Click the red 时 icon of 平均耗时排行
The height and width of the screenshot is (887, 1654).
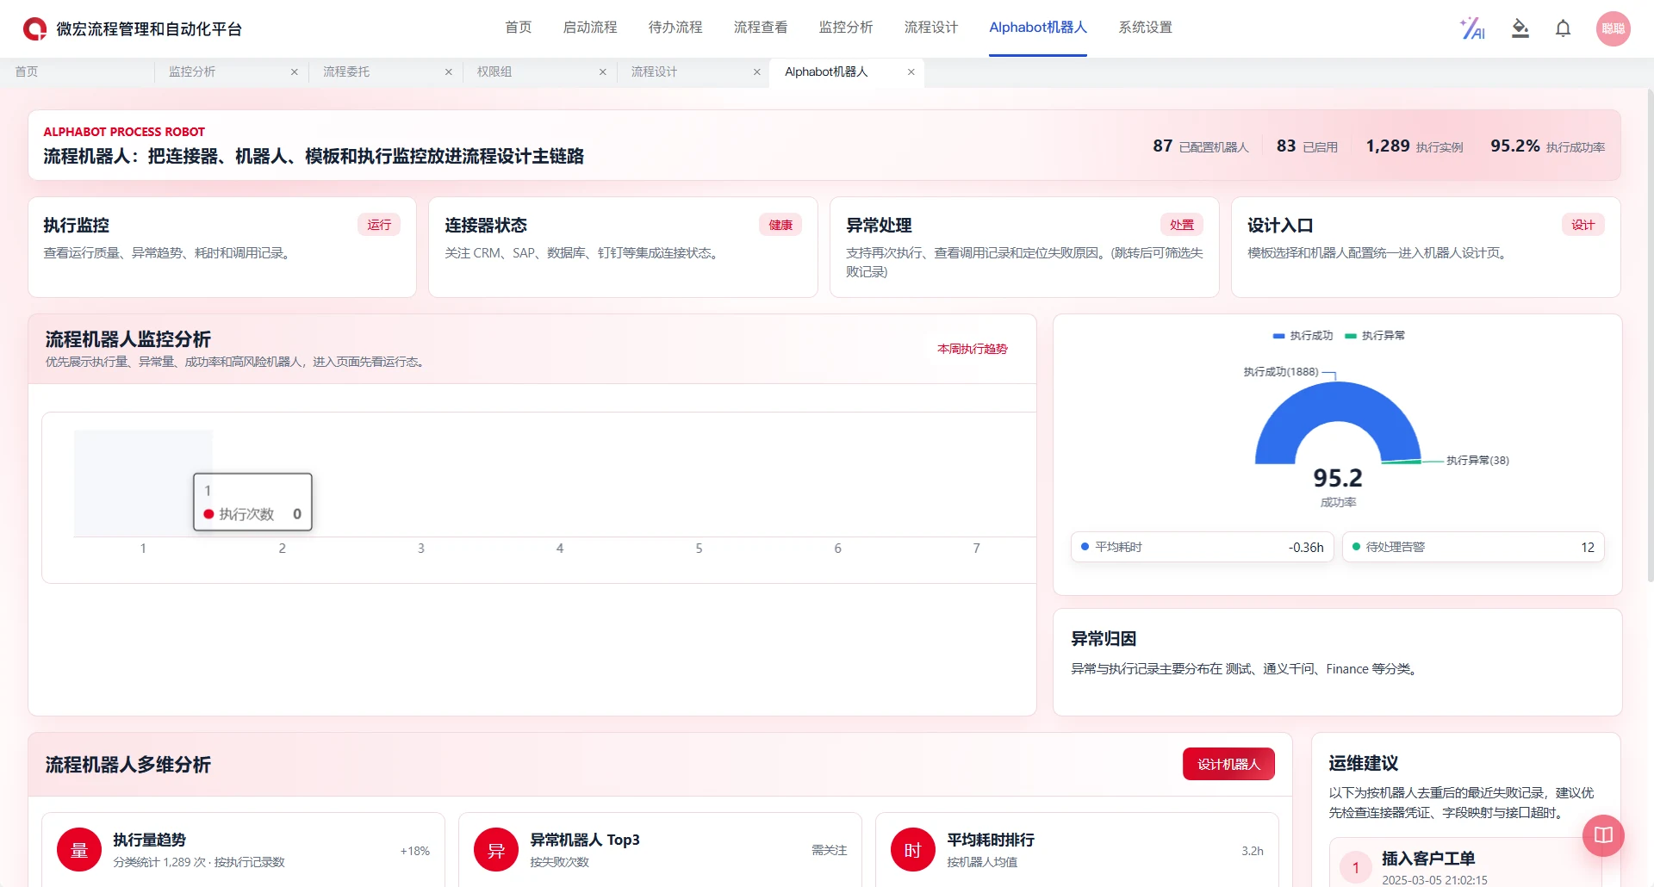913,850
